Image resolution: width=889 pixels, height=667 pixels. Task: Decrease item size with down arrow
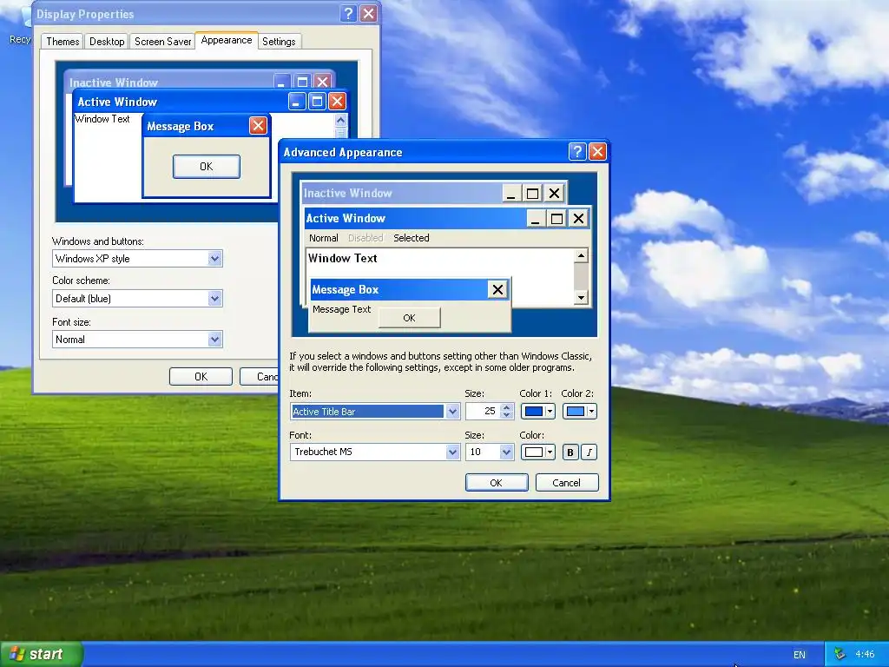click(507, 415)
